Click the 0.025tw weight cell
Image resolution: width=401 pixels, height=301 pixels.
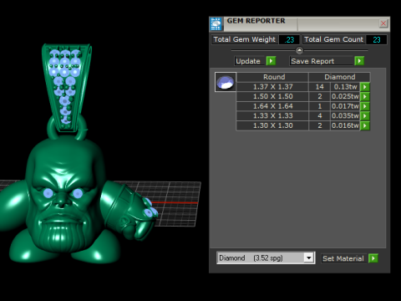pos(345,97)
